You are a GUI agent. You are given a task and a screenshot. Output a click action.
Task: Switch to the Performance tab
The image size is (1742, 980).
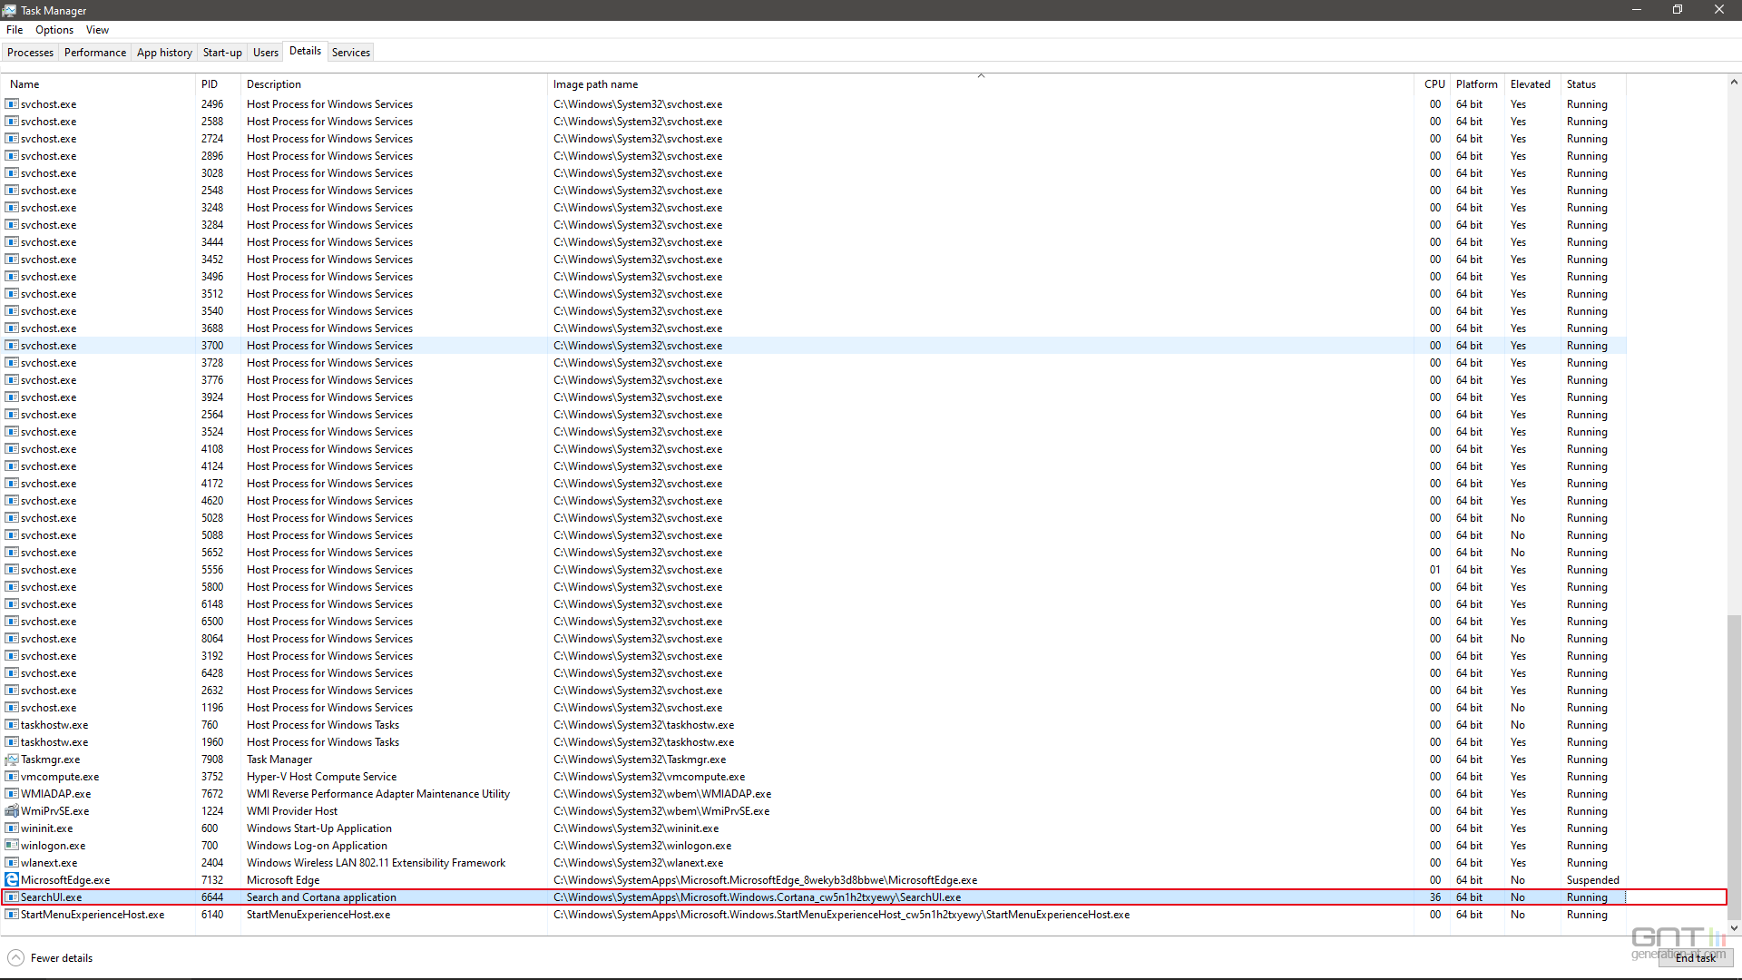coord(95,53)
